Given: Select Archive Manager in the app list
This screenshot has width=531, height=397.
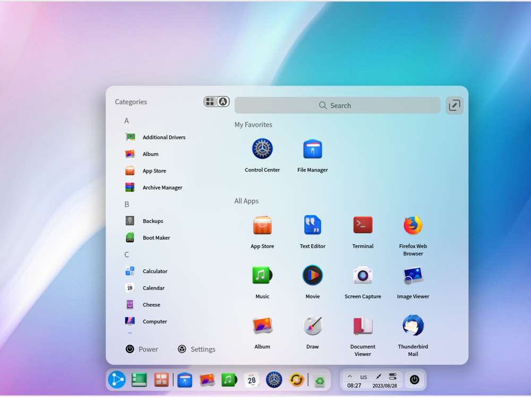Looking at the screenshot, I should [x=162, y=188].
